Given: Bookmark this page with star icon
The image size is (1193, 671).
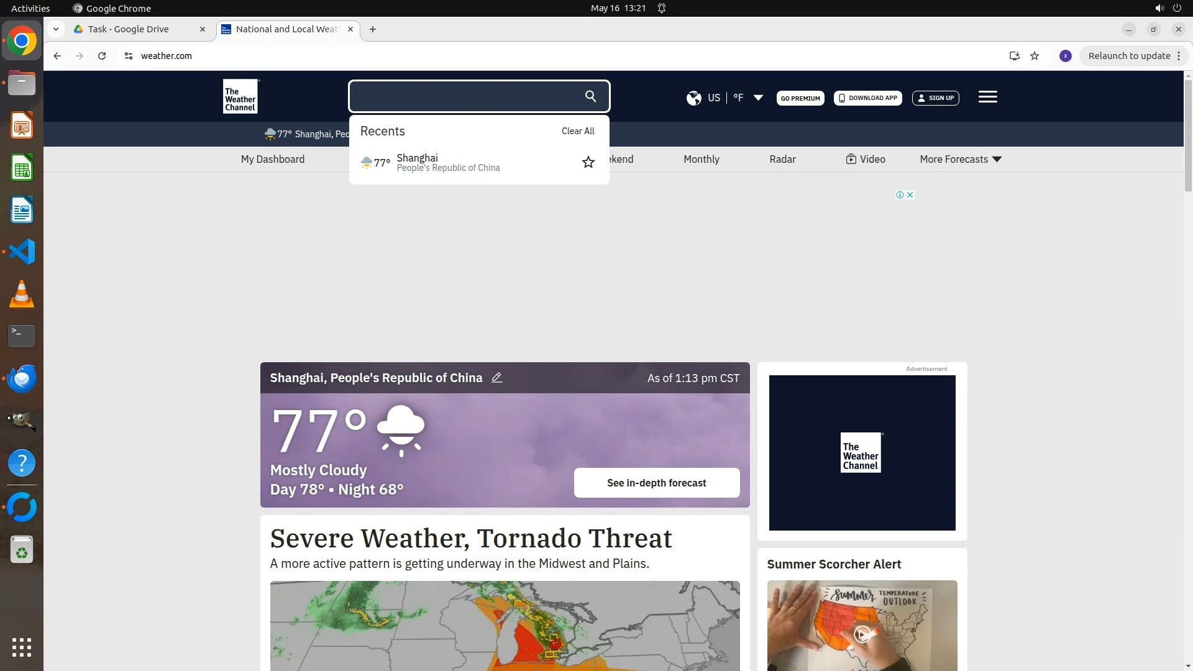Looking at the screenshot, I should (x=1035, y=56).
